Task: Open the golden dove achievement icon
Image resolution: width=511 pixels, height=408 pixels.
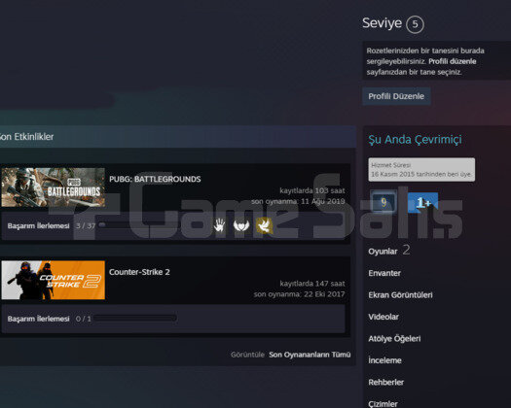Action: [265, 225]
